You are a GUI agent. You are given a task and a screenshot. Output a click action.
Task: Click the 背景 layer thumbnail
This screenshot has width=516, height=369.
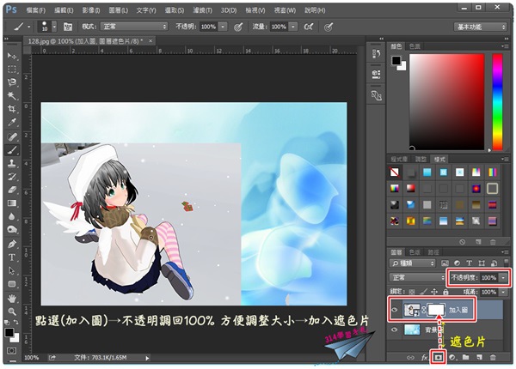412,330
